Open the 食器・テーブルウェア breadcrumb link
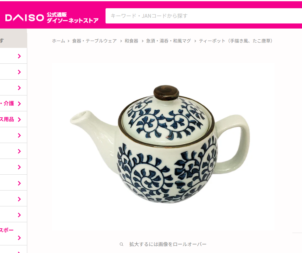Screen dimensions: 302x253 coord(94,41)
